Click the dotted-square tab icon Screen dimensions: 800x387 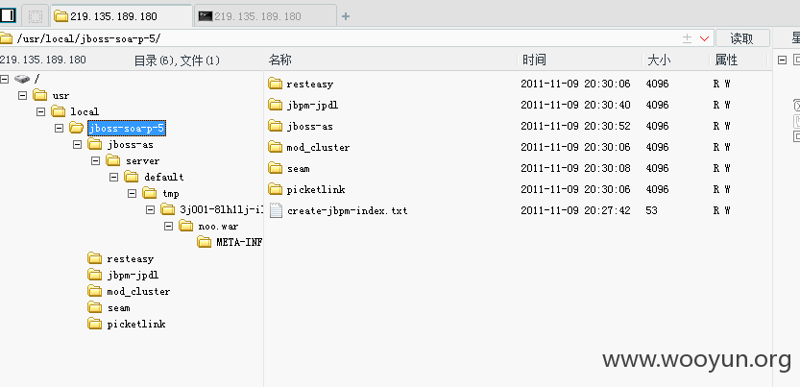[x=36, y=16]
